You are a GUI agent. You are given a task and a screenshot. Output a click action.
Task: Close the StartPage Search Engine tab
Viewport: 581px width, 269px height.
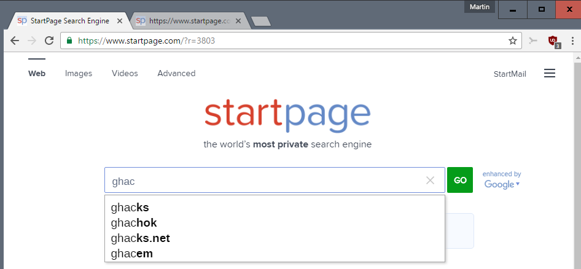click(x=119, y=21)
